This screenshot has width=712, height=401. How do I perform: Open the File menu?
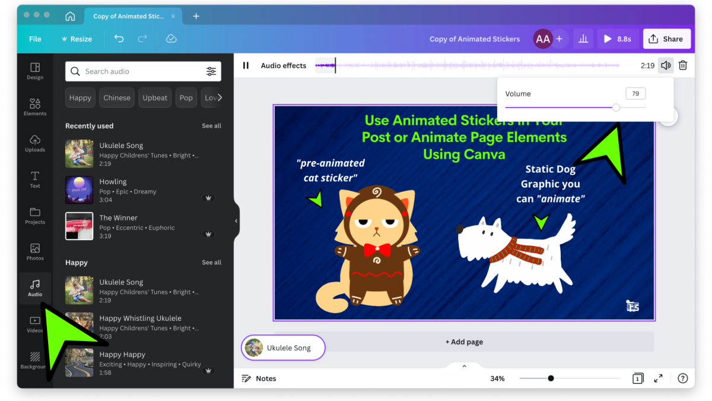click(x=35, y=39)
